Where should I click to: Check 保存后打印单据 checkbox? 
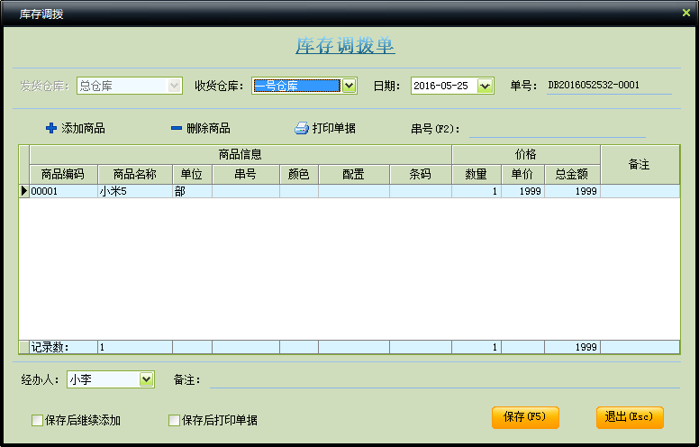click(175, 420)
